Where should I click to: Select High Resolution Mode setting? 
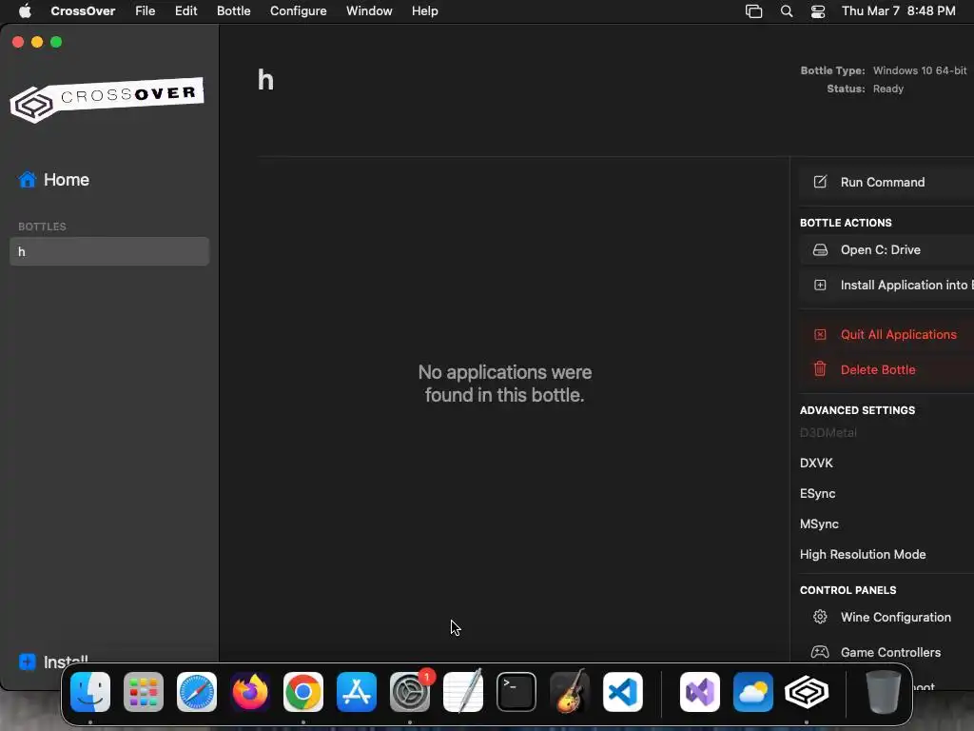(x=863, y=555)
